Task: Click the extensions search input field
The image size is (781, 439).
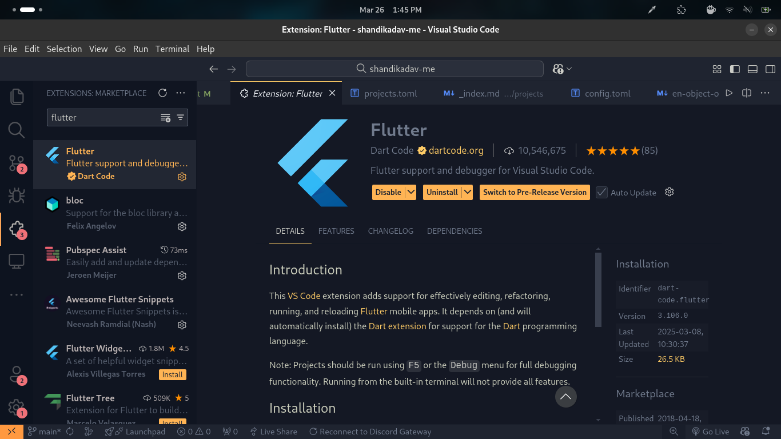Action: (x=103, y=118)
